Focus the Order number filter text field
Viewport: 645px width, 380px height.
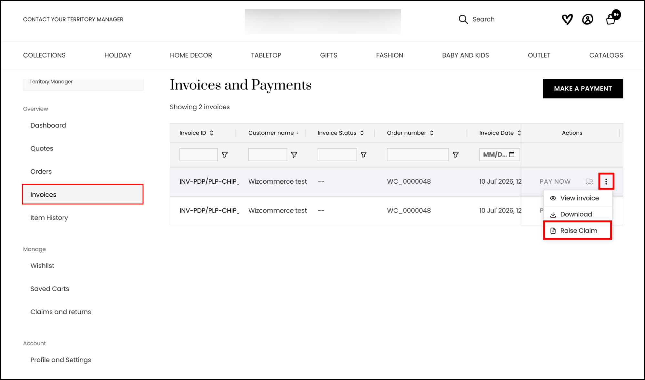pyautogui.click(x=418, y=155)
